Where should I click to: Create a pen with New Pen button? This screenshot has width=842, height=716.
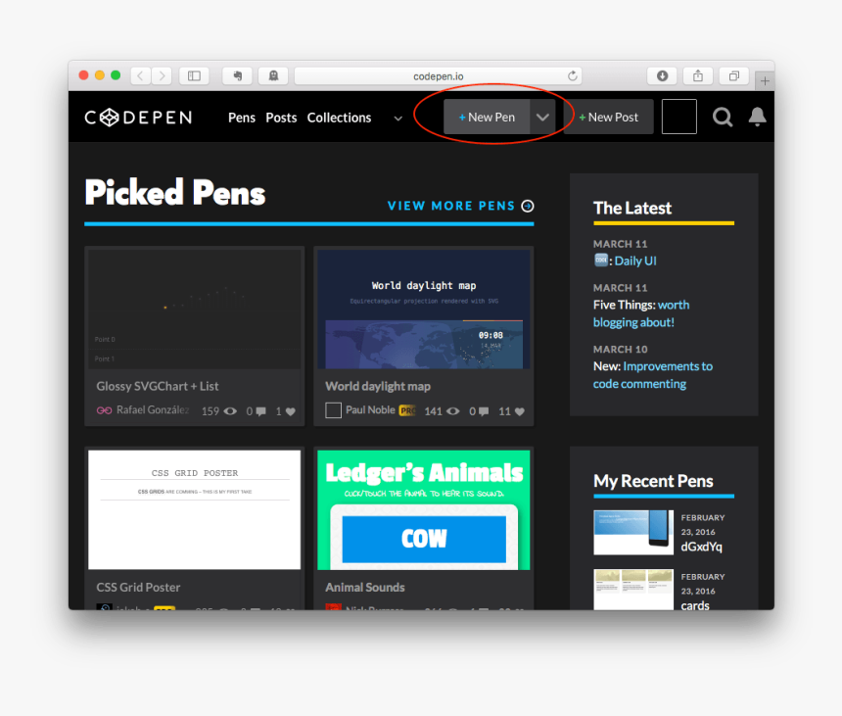point(487,117)
